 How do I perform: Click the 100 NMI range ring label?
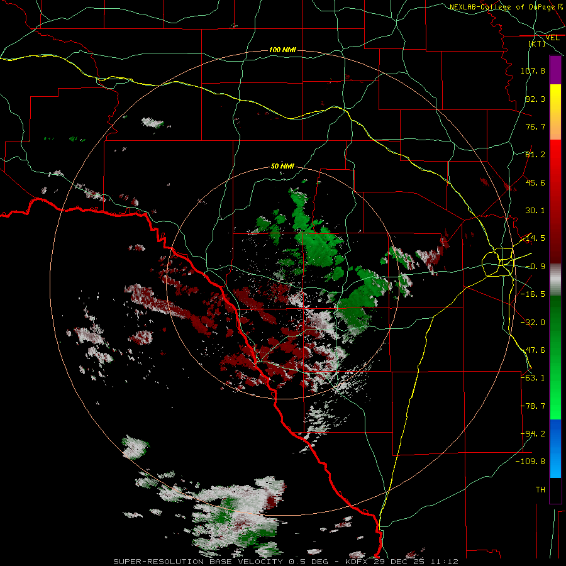click(x=282, y=50)
